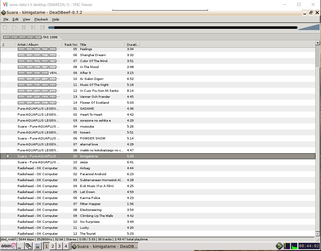Image resolution: width=321 pixels, height=251 pixels.
Task: Open the File menu
Action: pyautogui.click(x=6, y=19)
